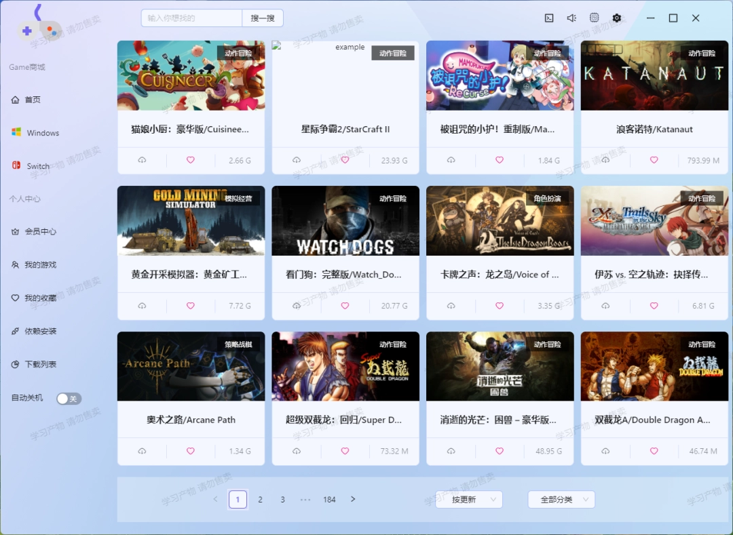The image size is (733, 535).
Task: Open settings via the gear icon
Action: (616, 18)
